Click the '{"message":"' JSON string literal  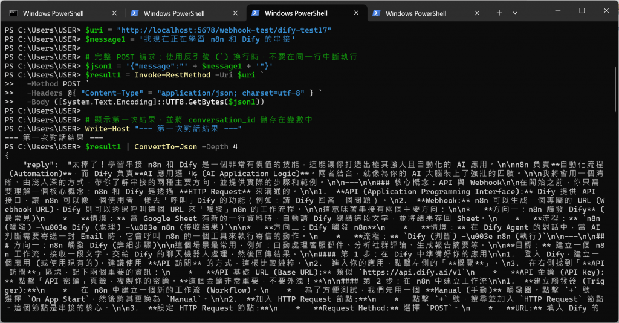(157, 66)
